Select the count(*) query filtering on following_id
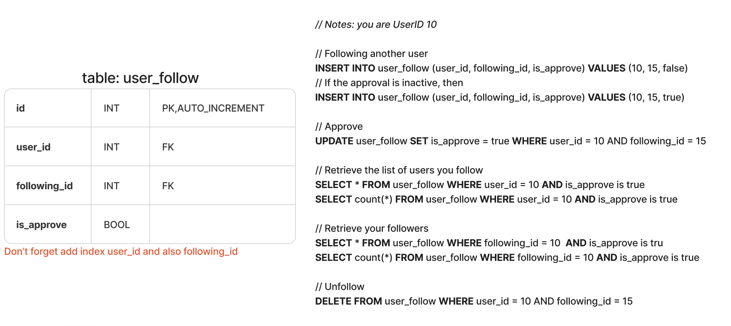This screenshot has width=731, height=326. coord(507,258)
